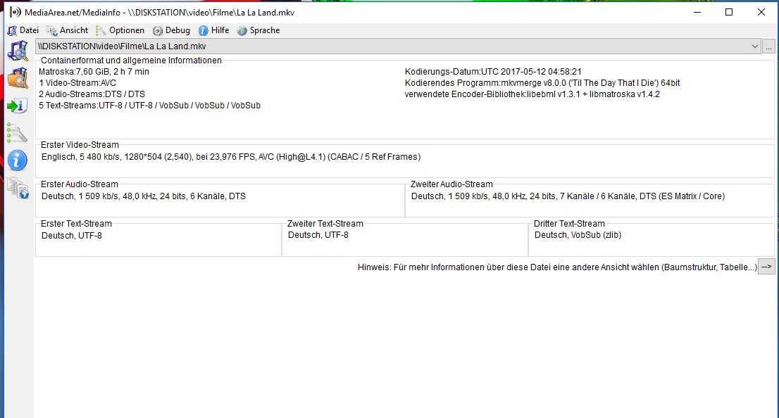Image resolution: width=779 pixels, height=418 pixels.
Task: Open the Debug menu
Action: [x=171, y=30]
